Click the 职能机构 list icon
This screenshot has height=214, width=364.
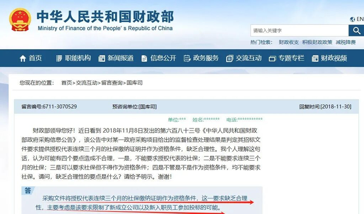coord(59,59)
